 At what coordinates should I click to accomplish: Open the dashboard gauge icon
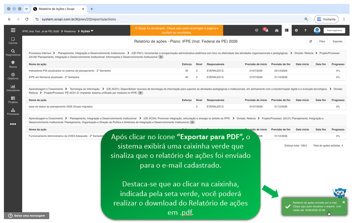click(277, 30)
